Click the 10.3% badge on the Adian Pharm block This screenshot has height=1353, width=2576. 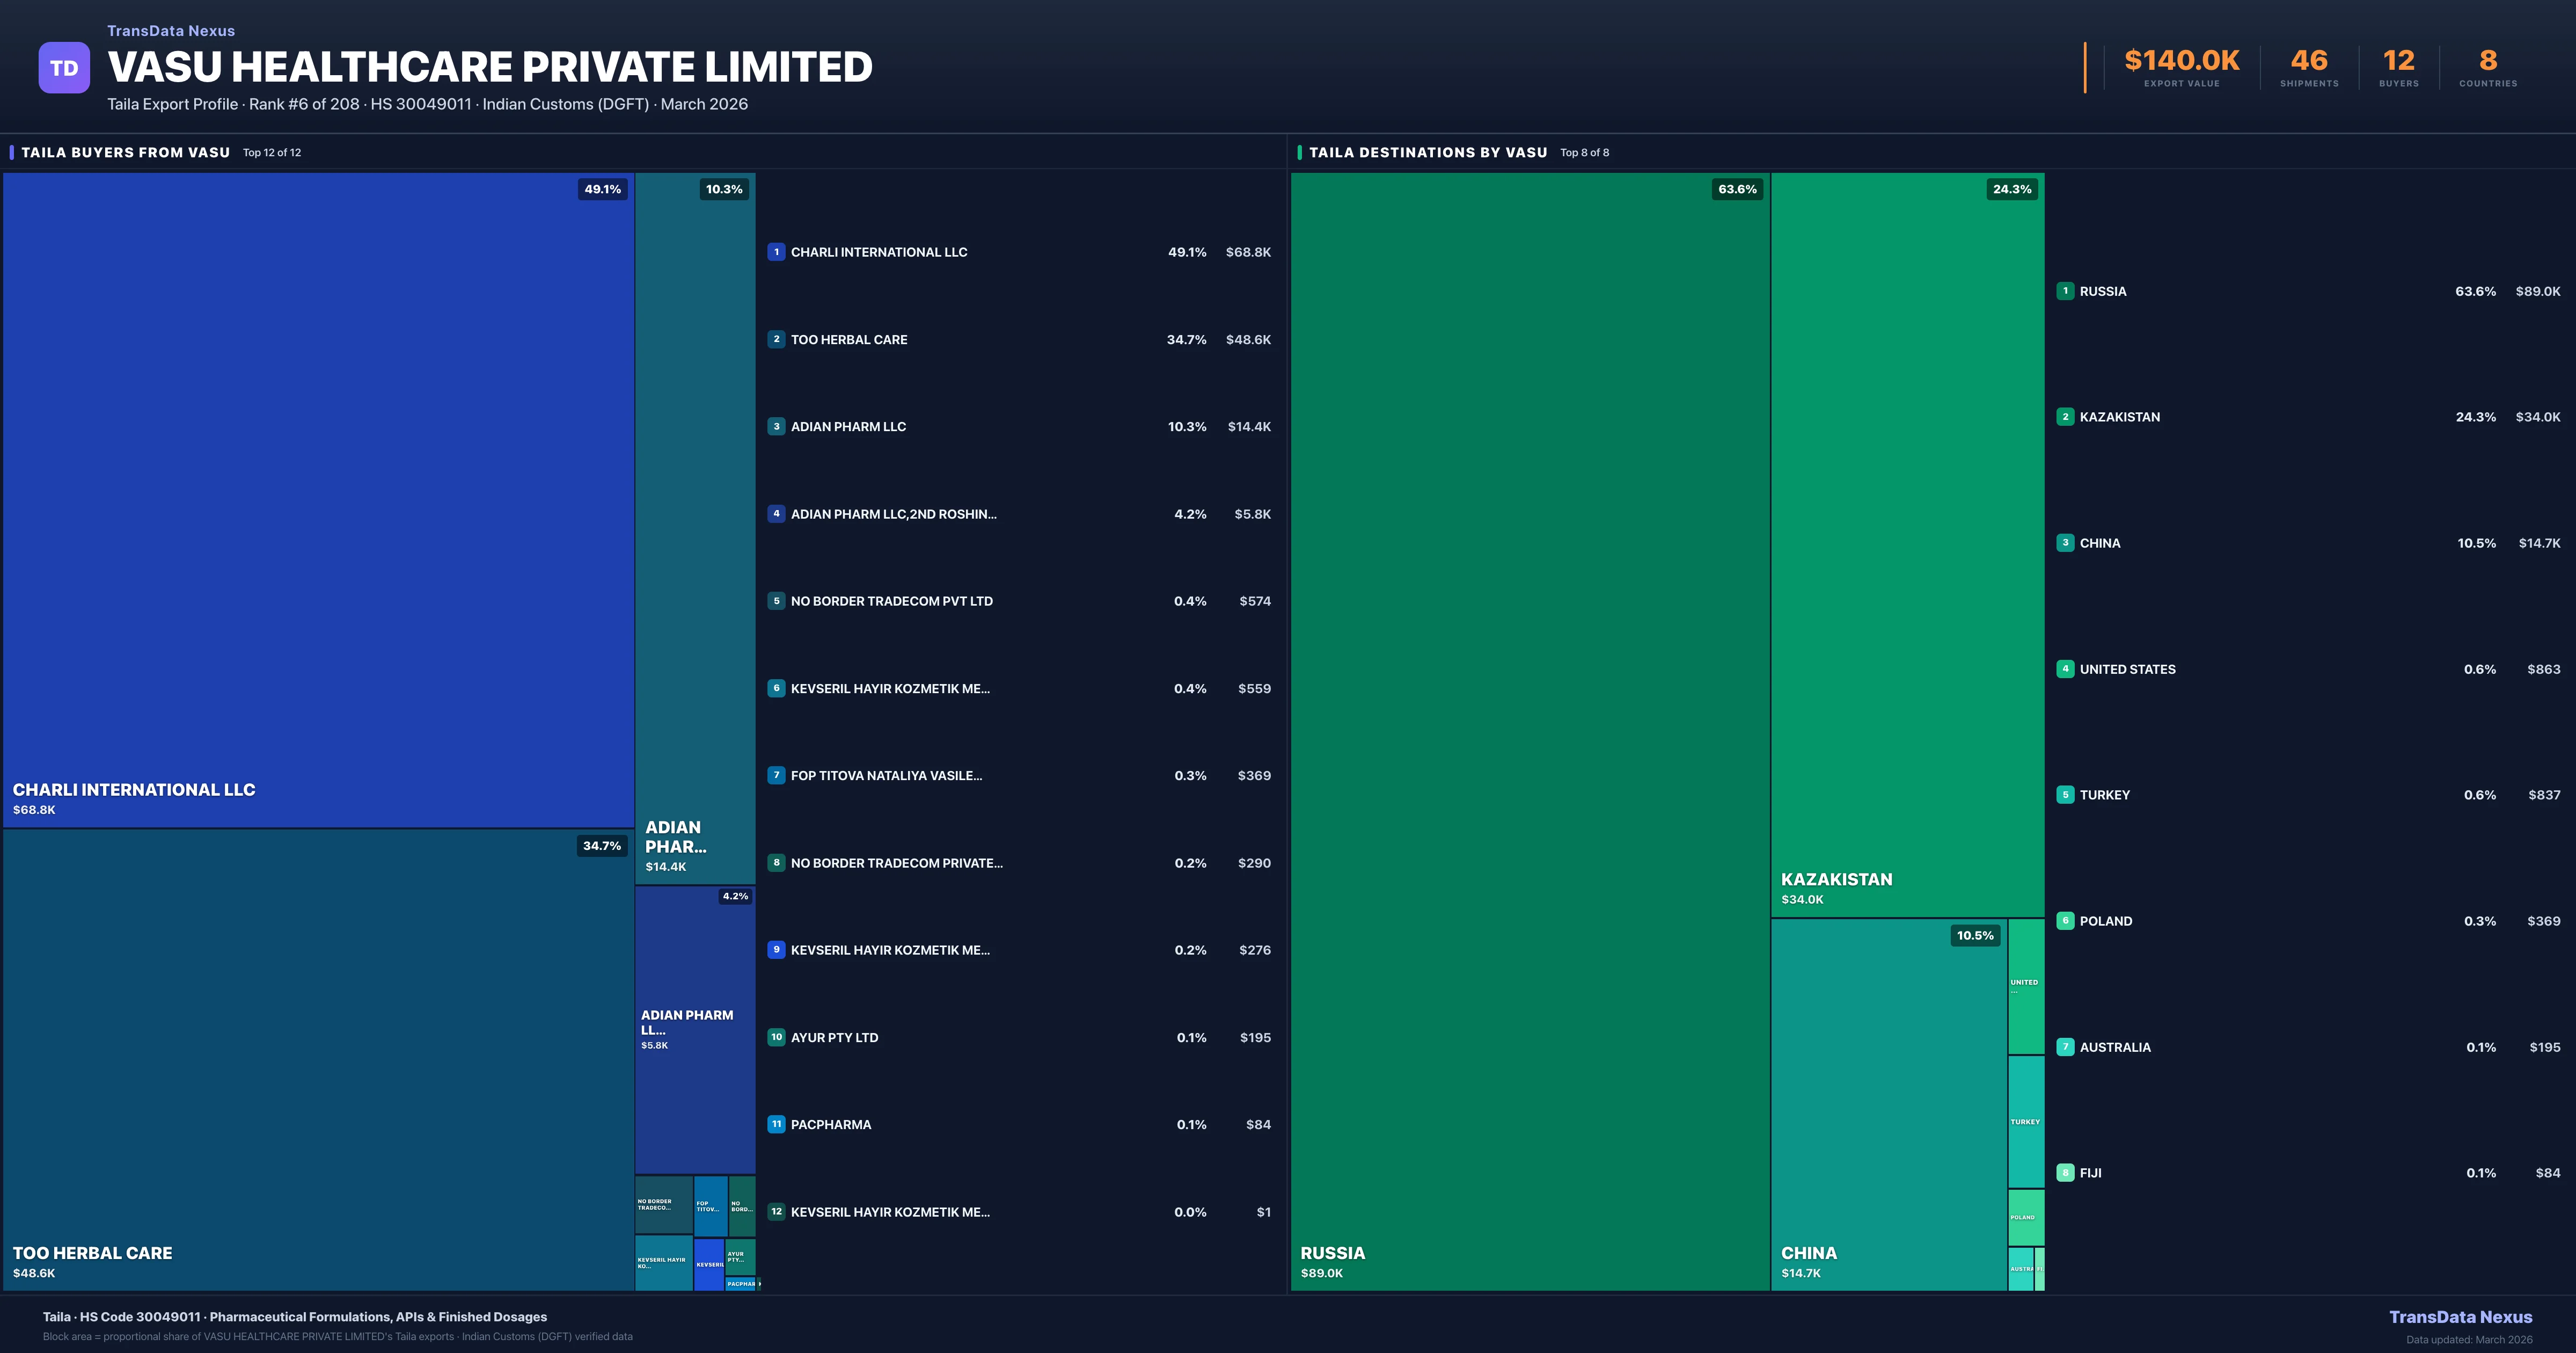pos(724,189)
